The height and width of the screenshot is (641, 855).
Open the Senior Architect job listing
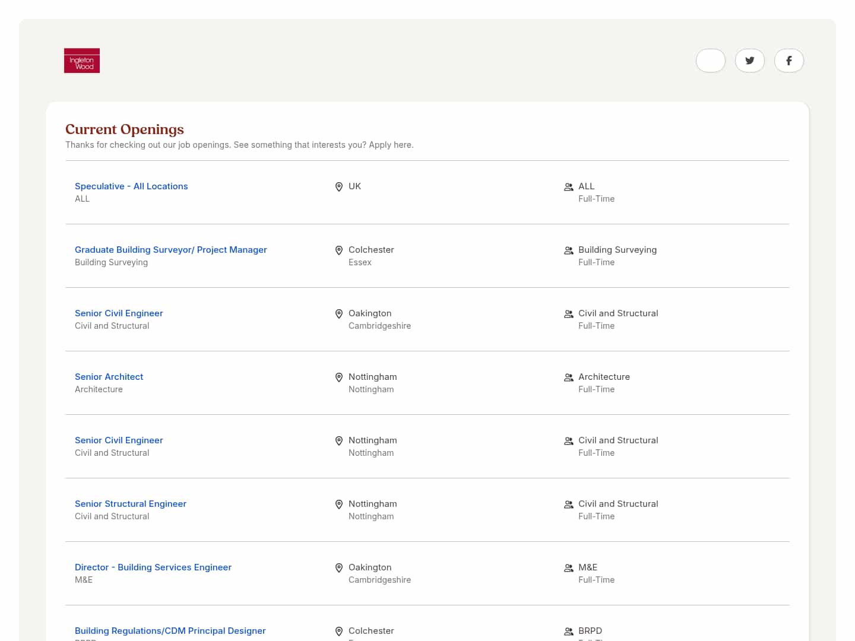109,376
